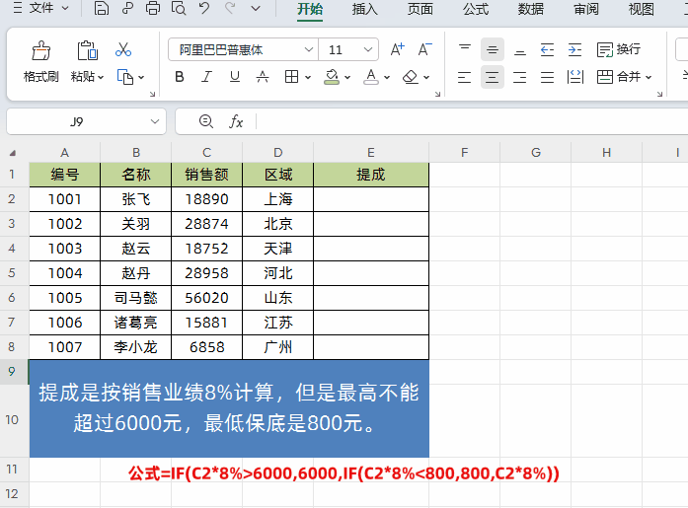The height and width of the screenshot is (508, 688).
Task: Switch to the 数据 tab
Action: click(x=531, y=9)
